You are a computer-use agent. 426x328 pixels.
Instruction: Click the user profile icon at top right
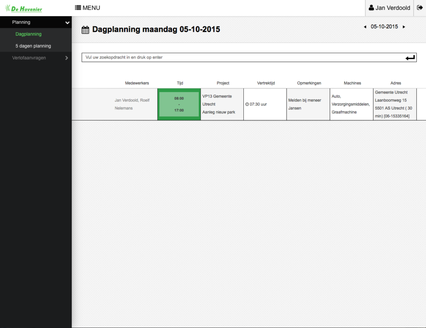pyautogui.click(x=372, y=8)
